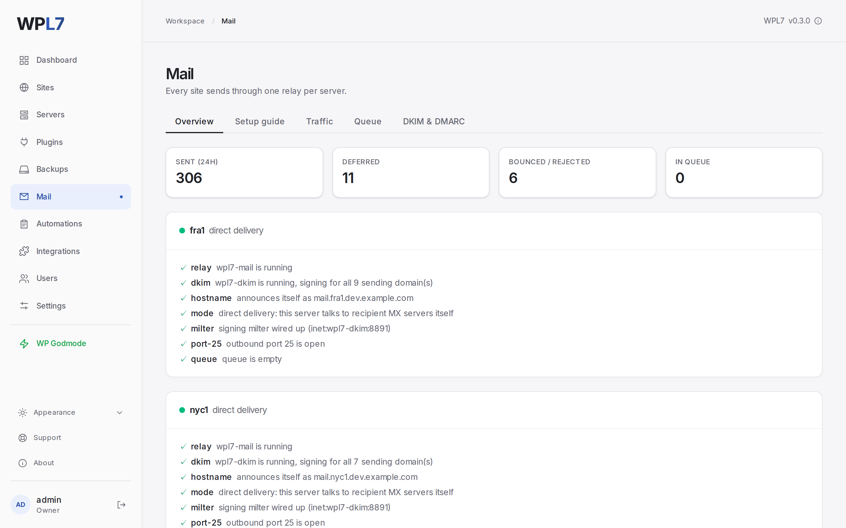
Task: Click 'WPL7 v0.3.0' version text
Action: click(x=787, y=21)
